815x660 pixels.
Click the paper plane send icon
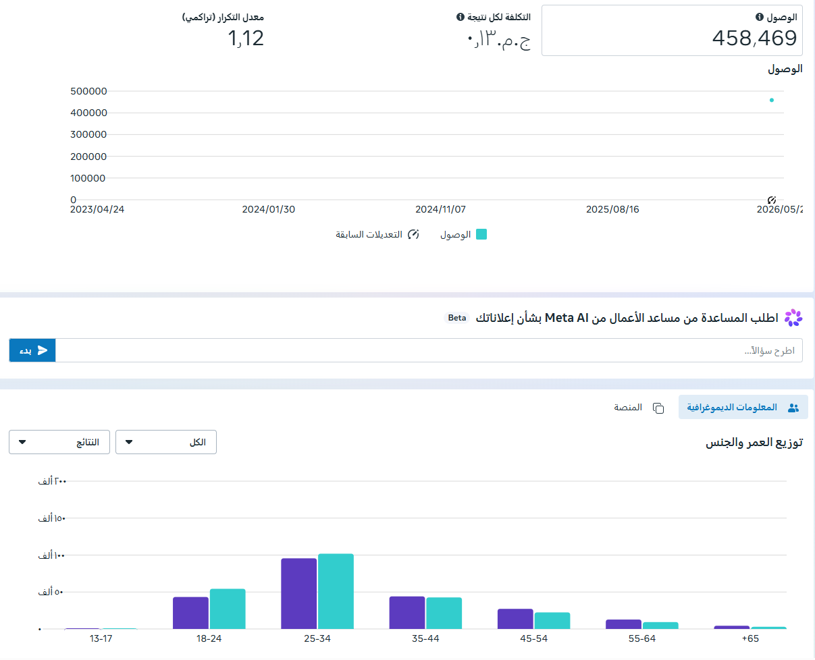pyautogui.click(x=43, y=350)
